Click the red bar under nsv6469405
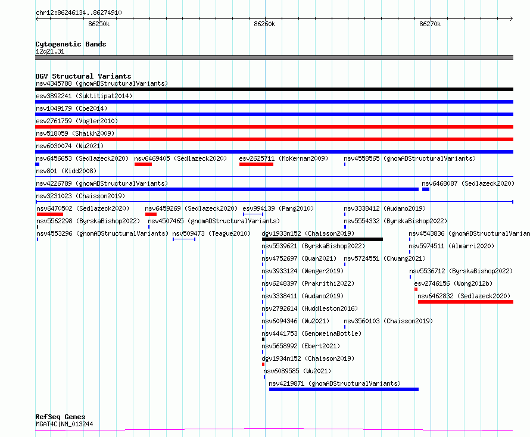The height and width of the screenshot is (437, 530). coord(143,164)
